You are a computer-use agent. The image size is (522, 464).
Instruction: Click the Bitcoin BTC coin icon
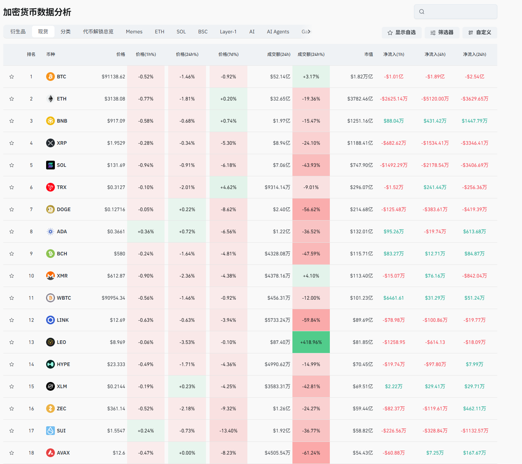click(50, 77)
